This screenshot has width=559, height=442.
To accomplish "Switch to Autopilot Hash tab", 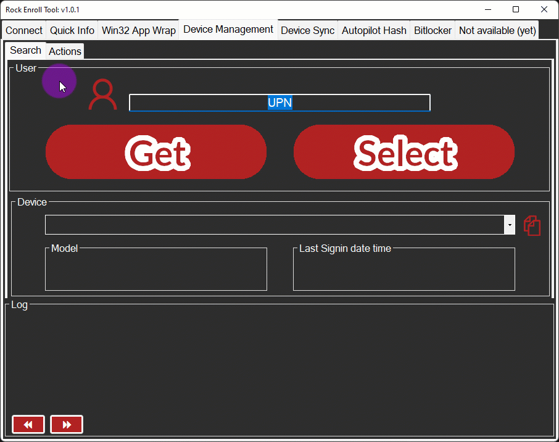I will point(374,30).
